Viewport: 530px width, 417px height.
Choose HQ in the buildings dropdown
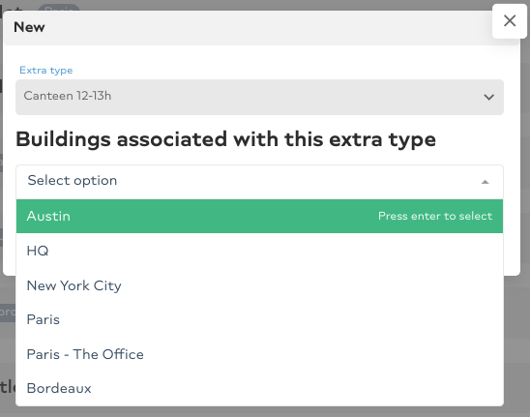click(x=259, y=251)
